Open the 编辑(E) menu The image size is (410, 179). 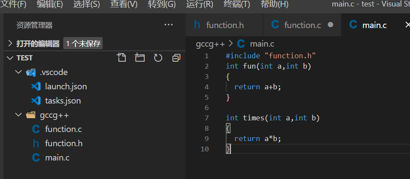click(x=50, y=4)
